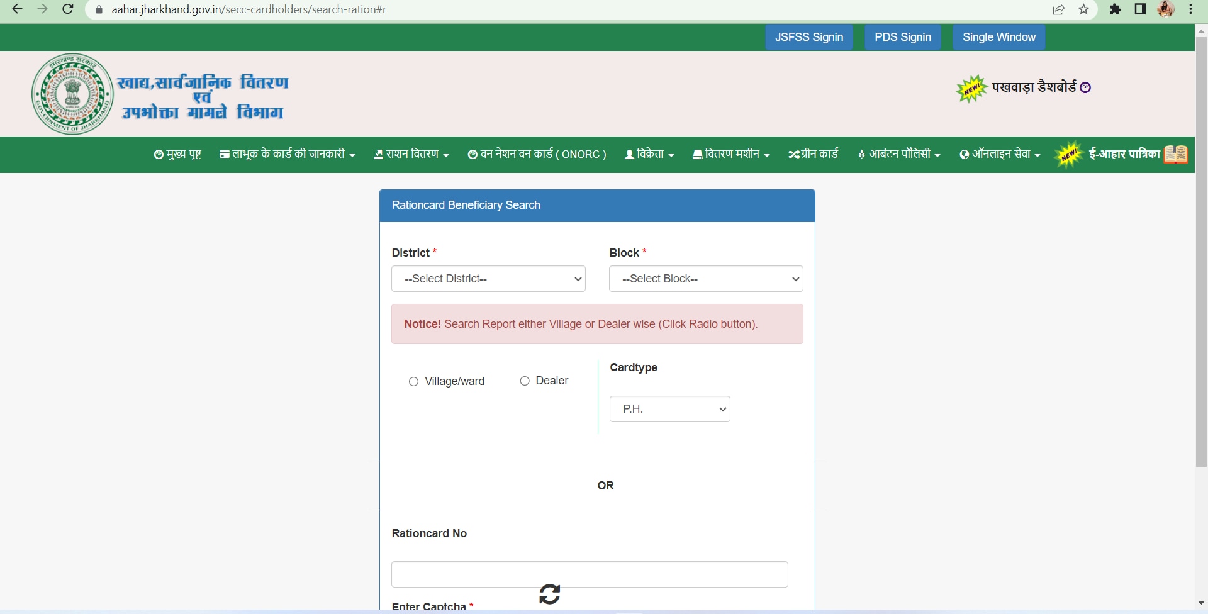
Task: Open the Cardtype P.H. dropdown
Action: 669,409
